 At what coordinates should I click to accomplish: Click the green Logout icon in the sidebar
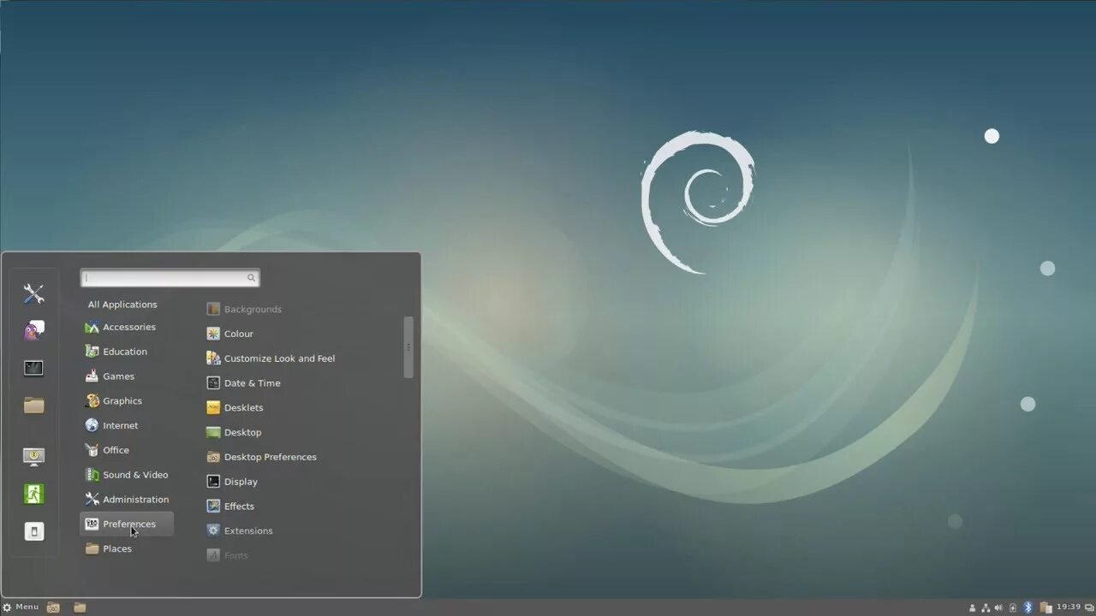point(33,494)
